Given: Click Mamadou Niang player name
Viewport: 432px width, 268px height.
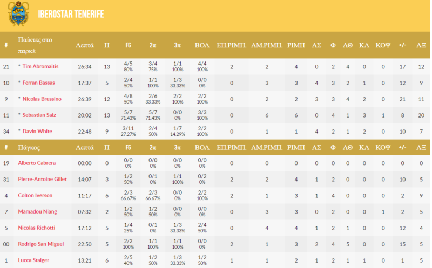Looking at the screenshot, I should 37,211.
